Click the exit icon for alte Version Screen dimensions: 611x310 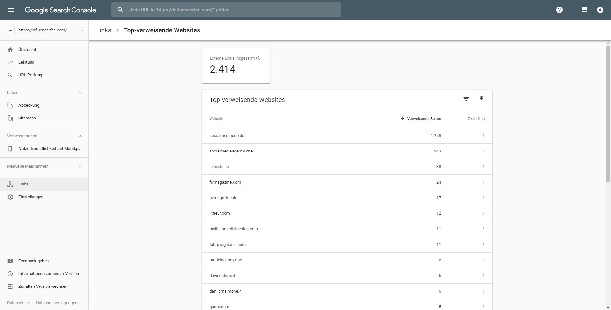tap(10, 286)
